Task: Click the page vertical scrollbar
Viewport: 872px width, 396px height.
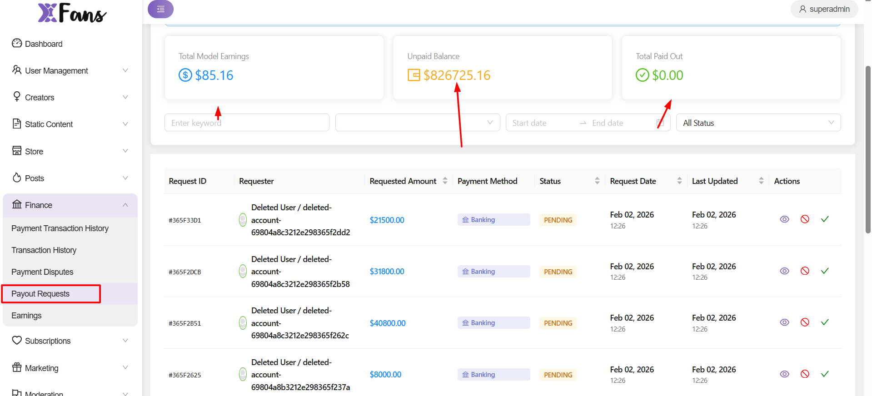Action: [x=867, y=150]
